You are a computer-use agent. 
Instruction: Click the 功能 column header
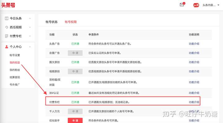52,35
